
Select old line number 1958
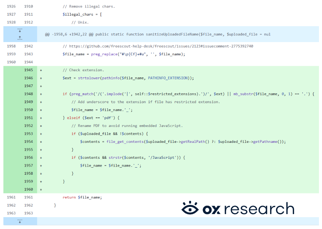coord(11,46)
